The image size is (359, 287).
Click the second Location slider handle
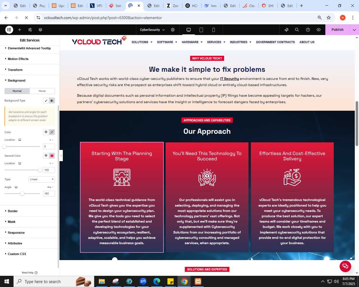coord(40,170)
